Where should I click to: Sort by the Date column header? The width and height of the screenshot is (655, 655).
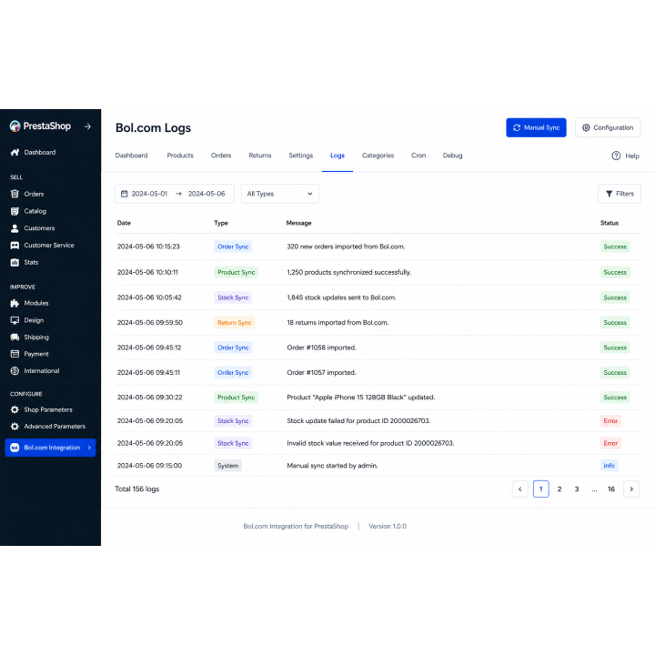click(x=124, y=223)
